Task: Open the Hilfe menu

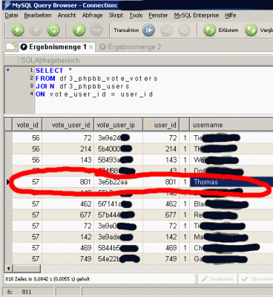Action: 231,16
